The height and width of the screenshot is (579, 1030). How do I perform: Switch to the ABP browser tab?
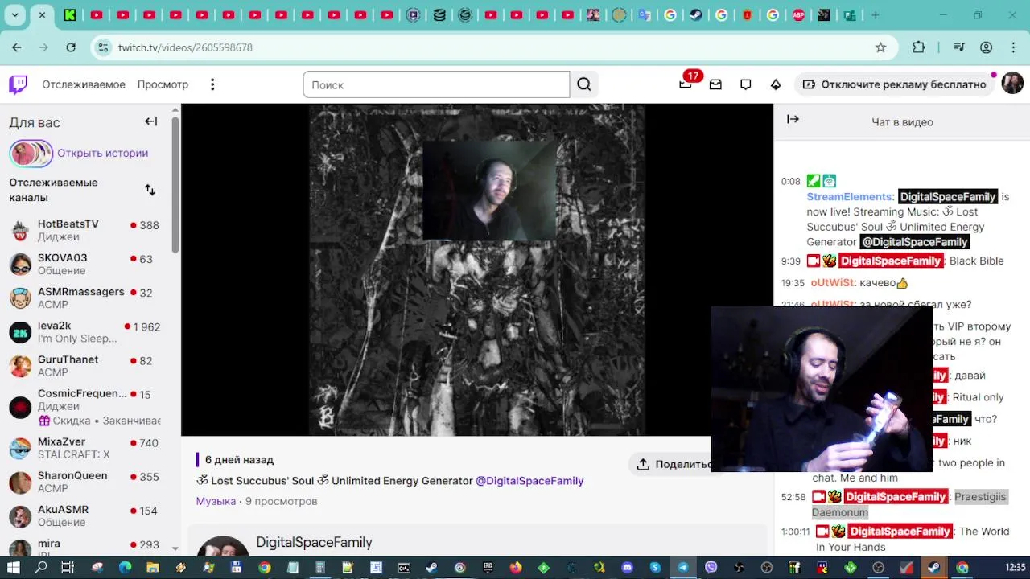(798, 14)
